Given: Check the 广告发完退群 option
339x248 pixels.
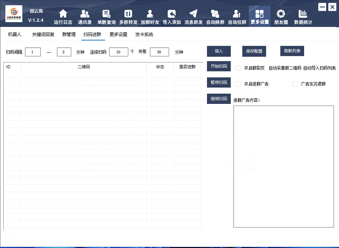Looking at the screenshot, I should [295, 84].
